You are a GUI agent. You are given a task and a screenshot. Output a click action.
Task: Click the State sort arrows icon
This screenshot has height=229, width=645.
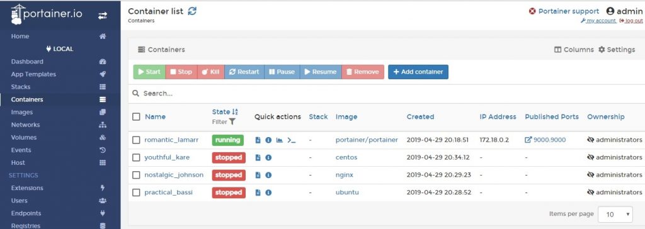(x=235, y=112)
